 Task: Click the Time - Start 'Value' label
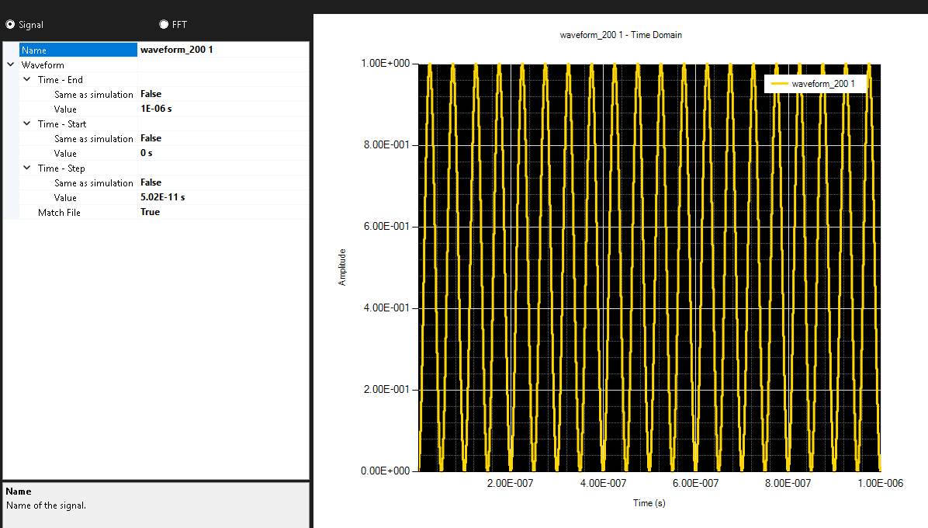pos(65,154)
